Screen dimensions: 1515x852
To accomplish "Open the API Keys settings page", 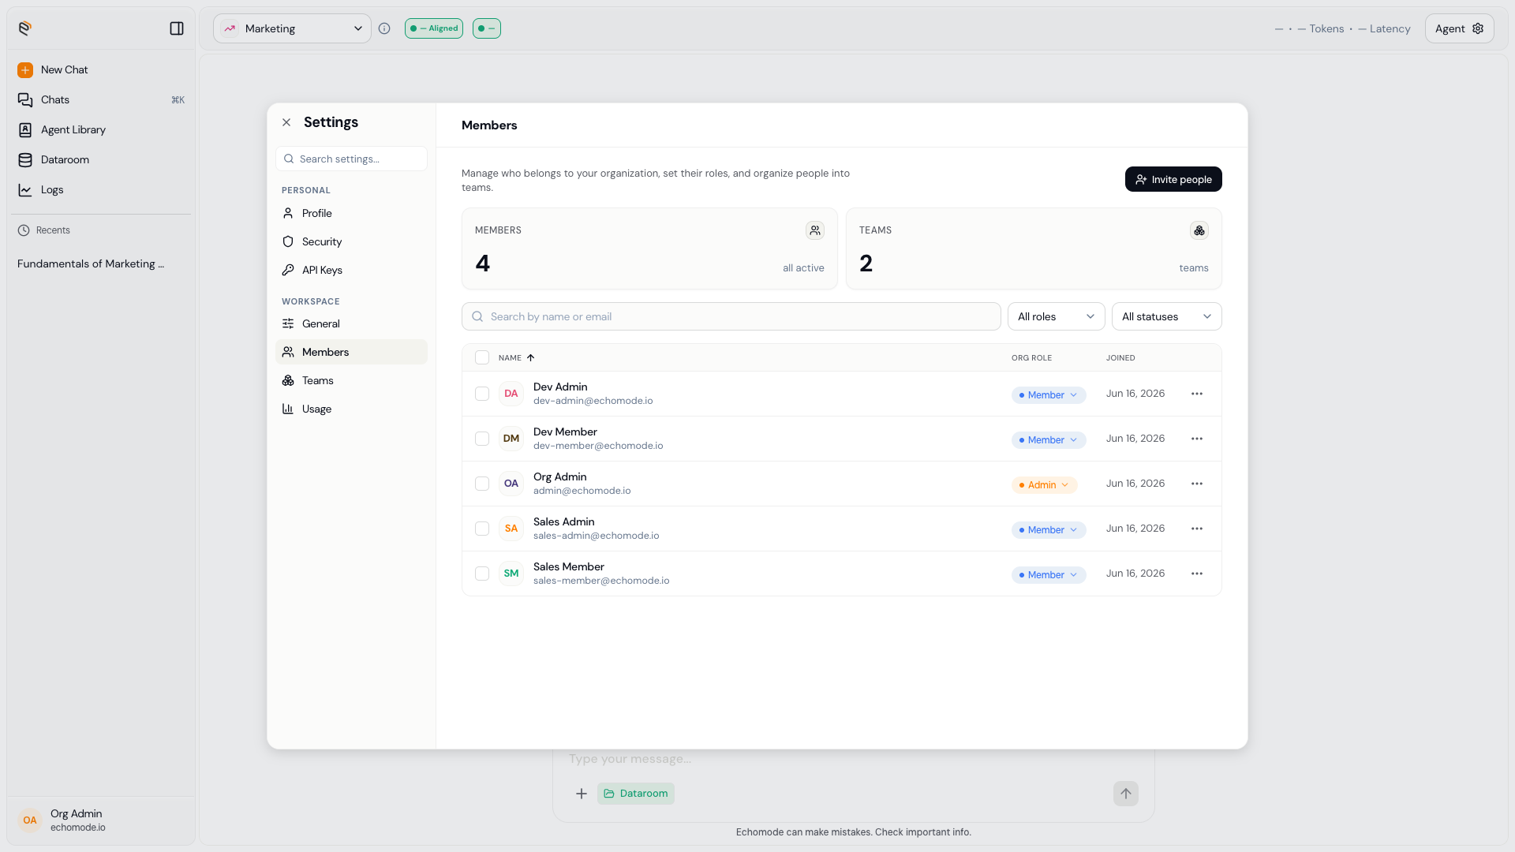I will tap(351, 271).
